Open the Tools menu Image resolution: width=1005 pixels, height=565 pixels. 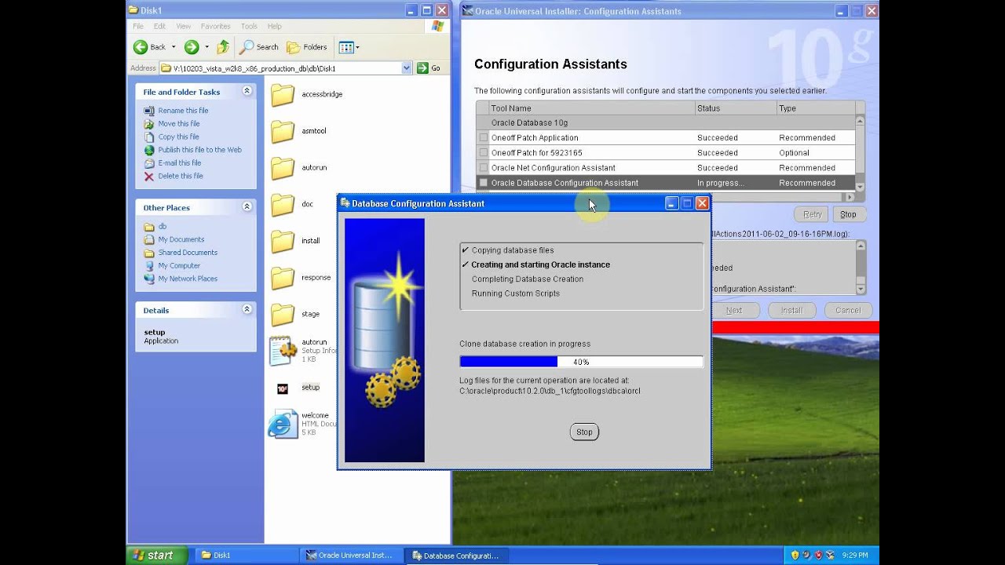(249, 26)
